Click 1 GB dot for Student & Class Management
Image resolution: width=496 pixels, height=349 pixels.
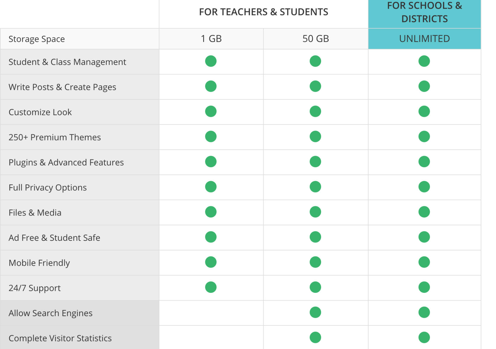[x=211, y=61]
